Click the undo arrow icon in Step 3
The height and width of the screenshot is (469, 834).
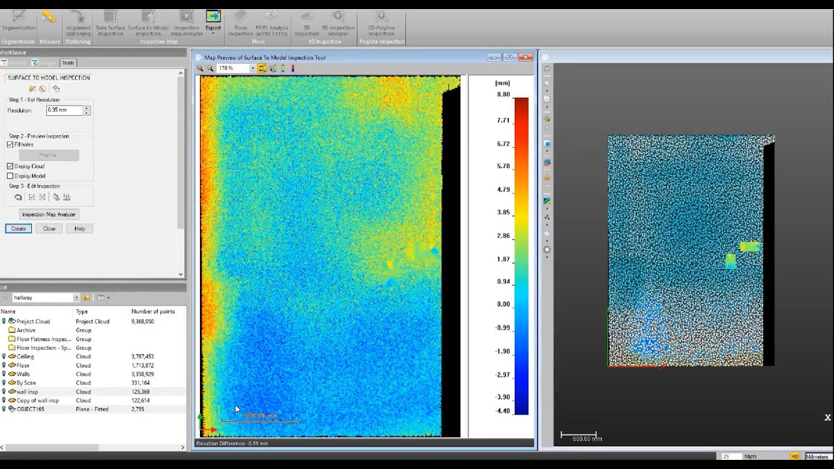coord(18,197)
